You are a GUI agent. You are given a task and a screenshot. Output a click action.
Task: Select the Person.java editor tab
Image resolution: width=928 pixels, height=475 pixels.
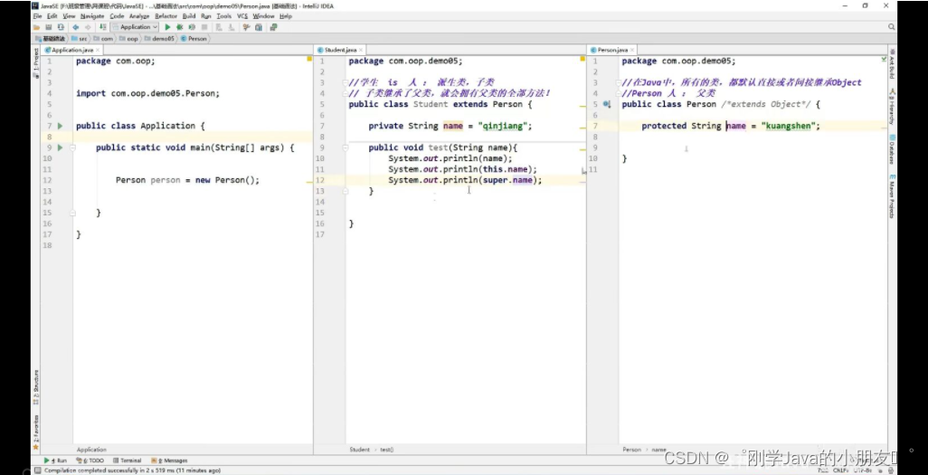click(612, 51)
